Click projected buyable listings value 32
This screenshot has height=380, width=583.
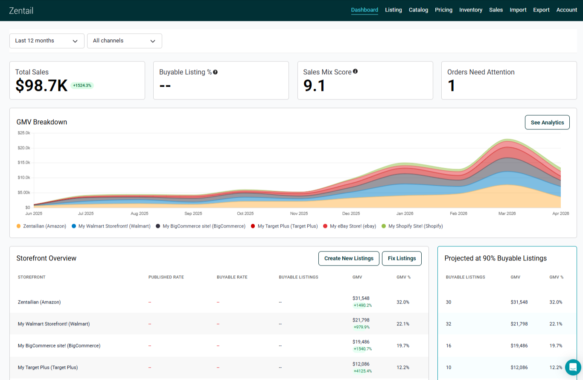click(449, 324)
